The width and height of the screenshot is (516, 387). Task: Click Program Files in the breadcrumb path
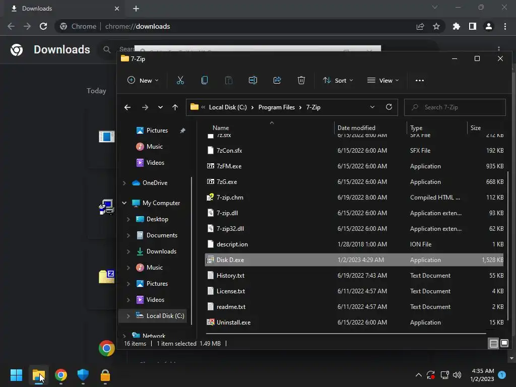277,107
